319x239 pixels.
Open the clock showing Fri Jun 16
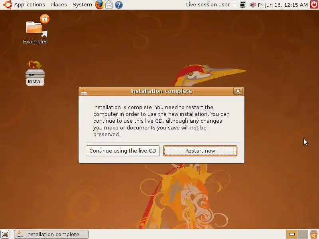pos(283,5)
